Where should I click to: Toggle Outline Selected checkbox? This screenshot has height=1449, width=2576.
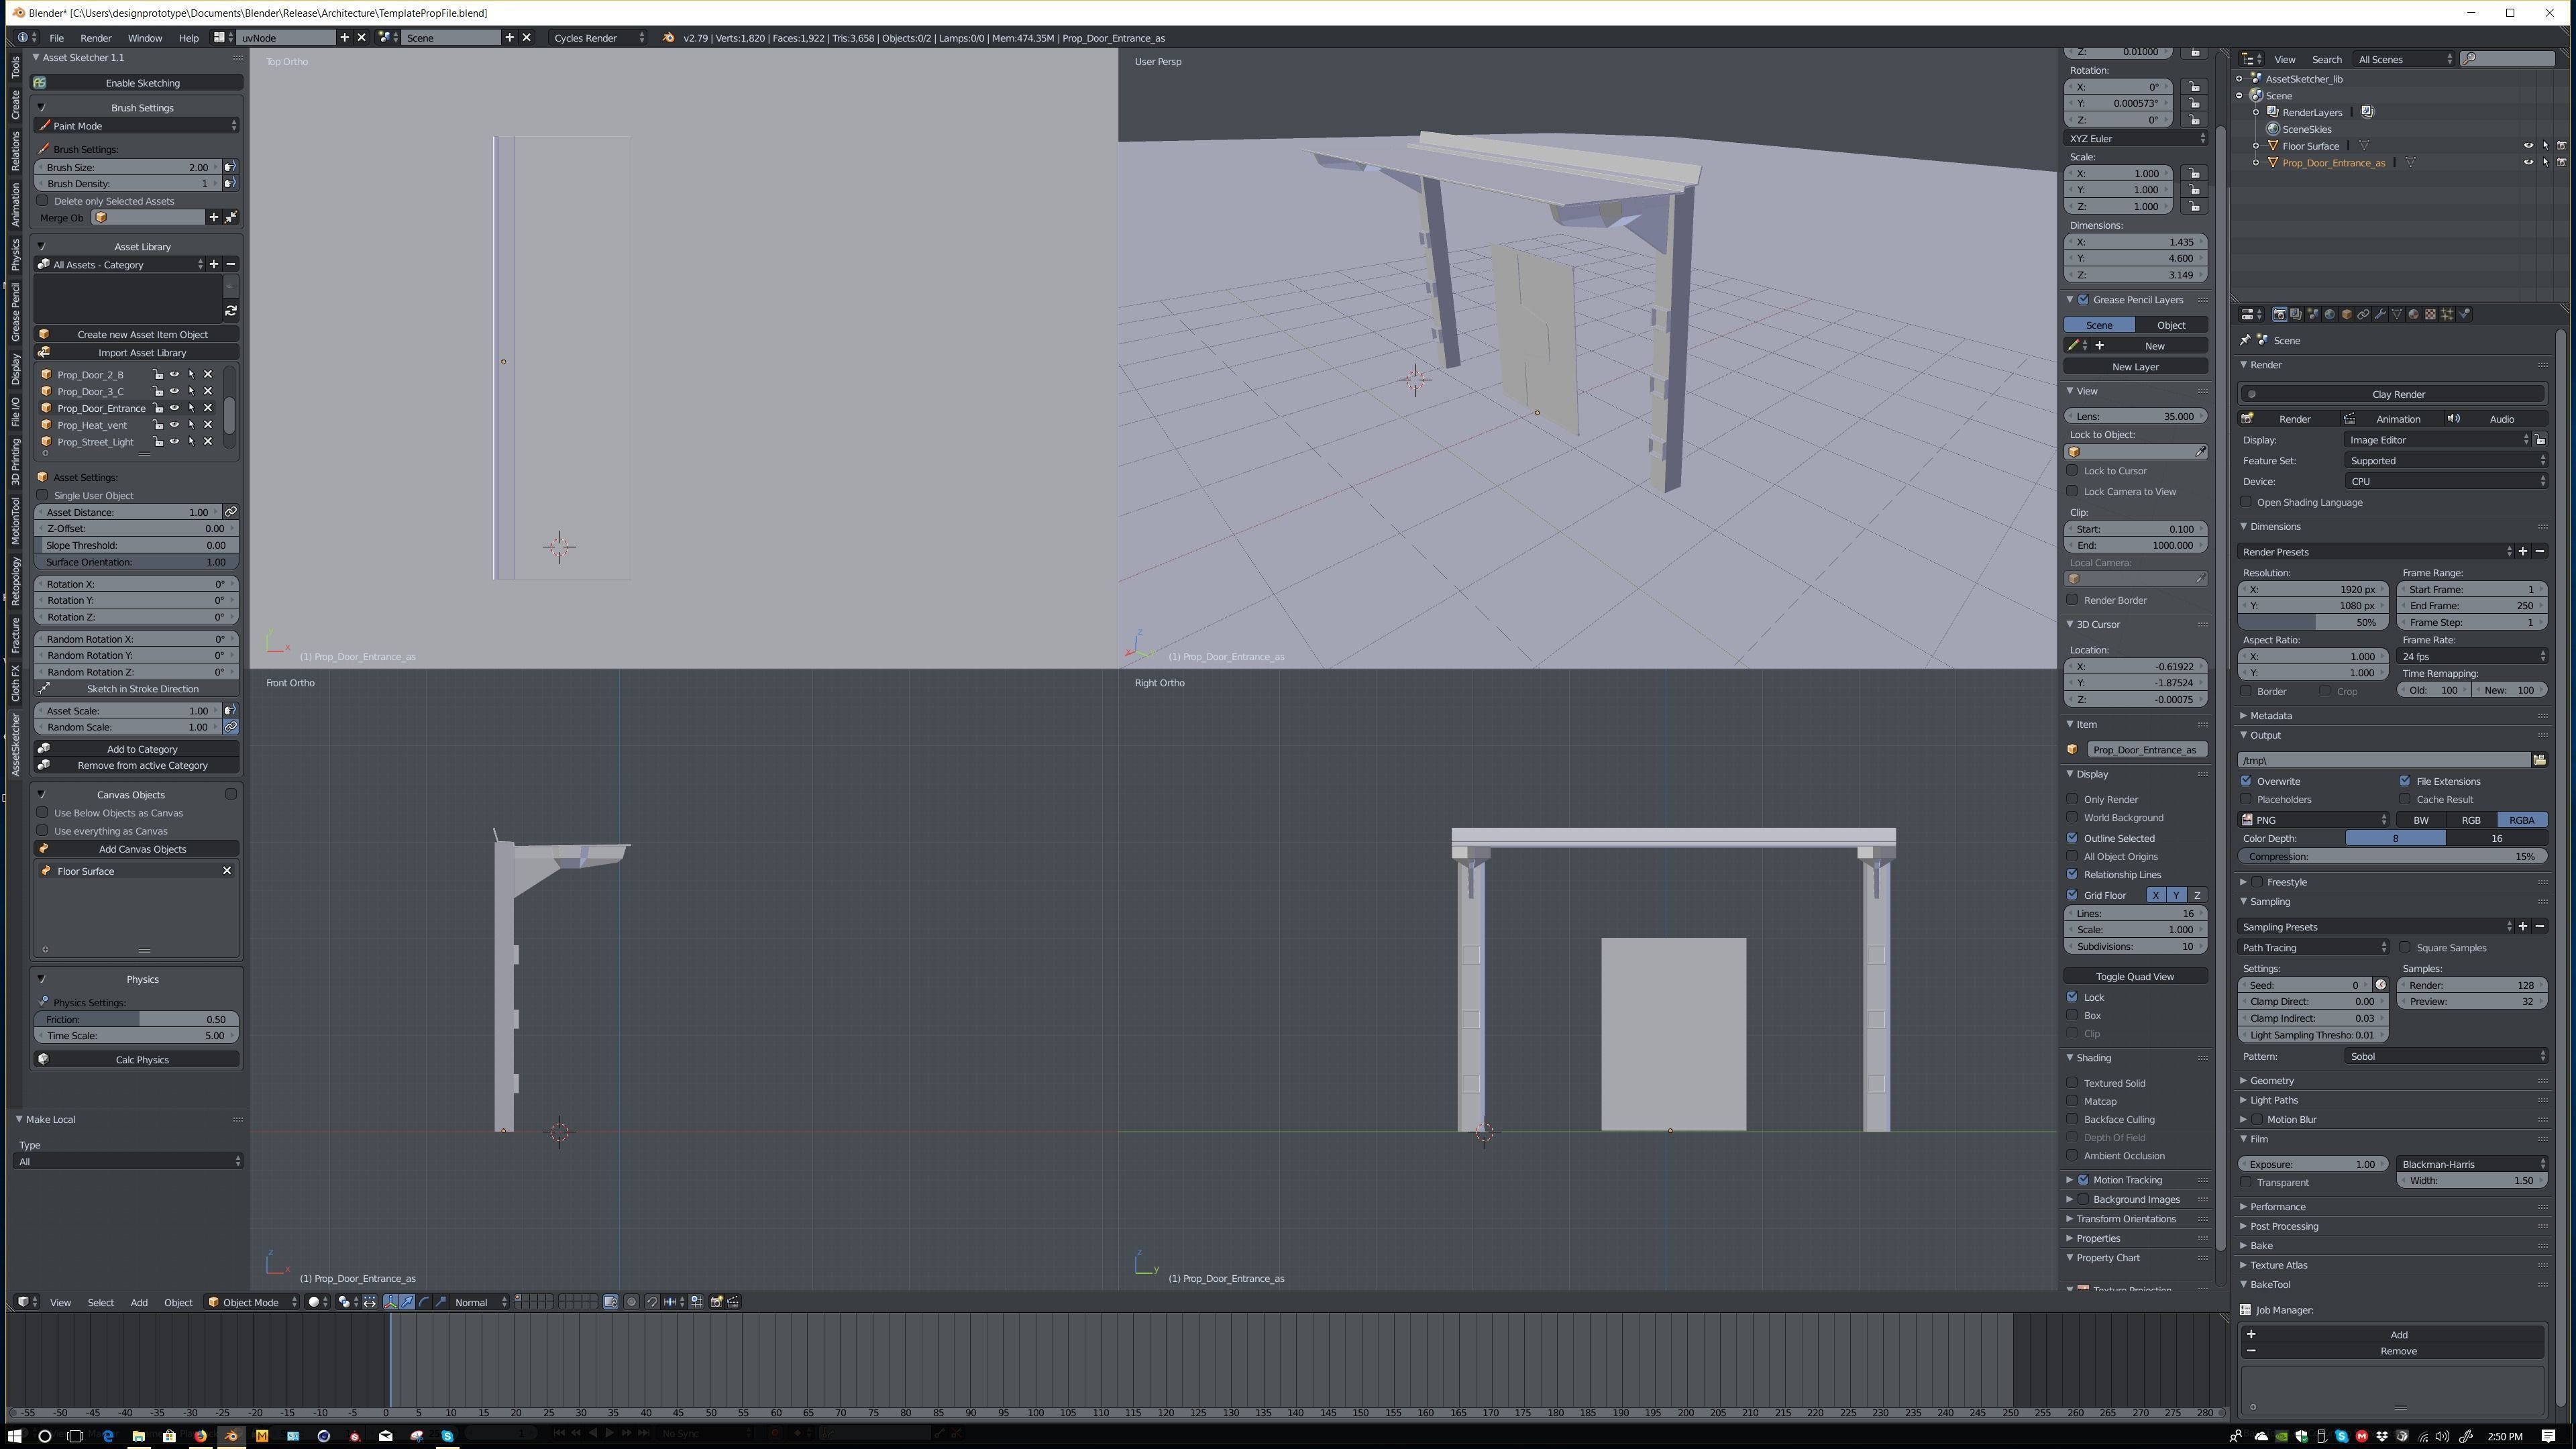coord(2073,838)
